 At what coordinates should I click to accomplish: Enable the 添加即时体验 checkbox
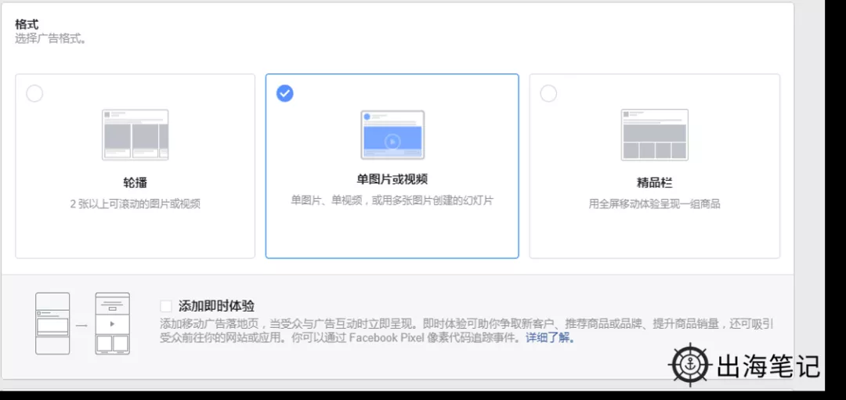[165, 306]
